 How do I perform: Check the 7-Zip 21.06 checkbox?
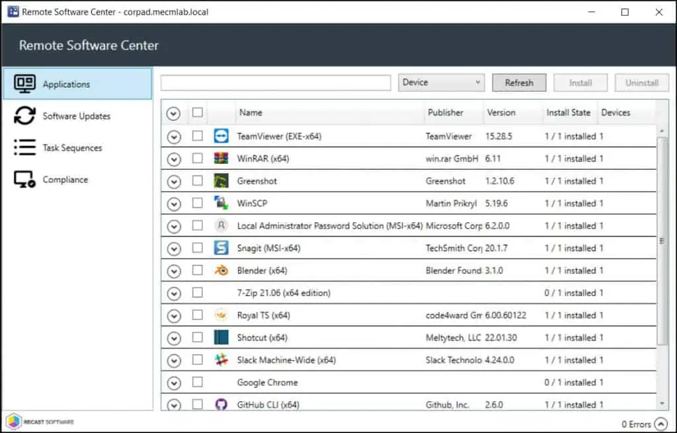pos(197,292)
